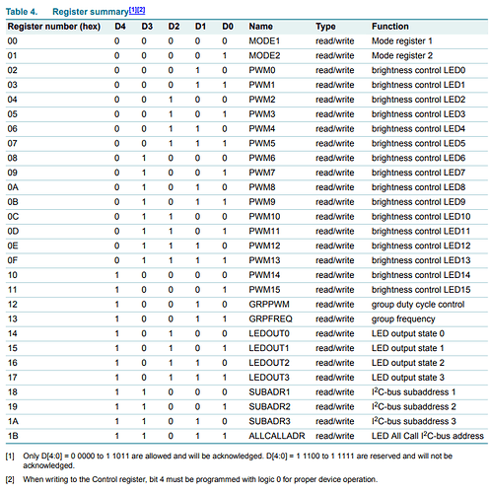Click the 'Name' column header

pos(260,27)
